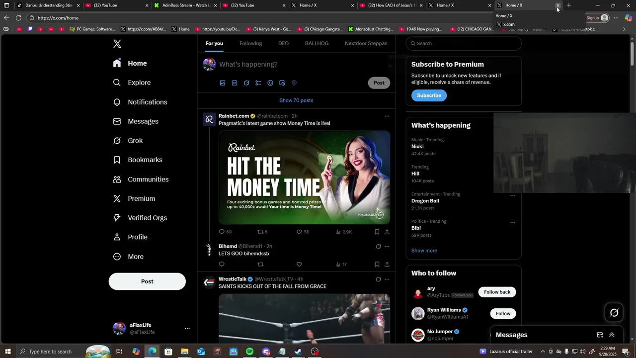The height and width of the screenshot is (358, 636).
Task: Add media image to new post
Action: (223, 83)
